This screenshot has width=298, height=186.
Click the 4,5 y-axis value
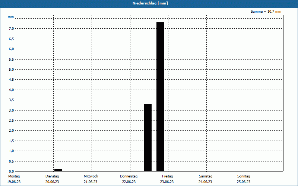[x=12, y=80]
